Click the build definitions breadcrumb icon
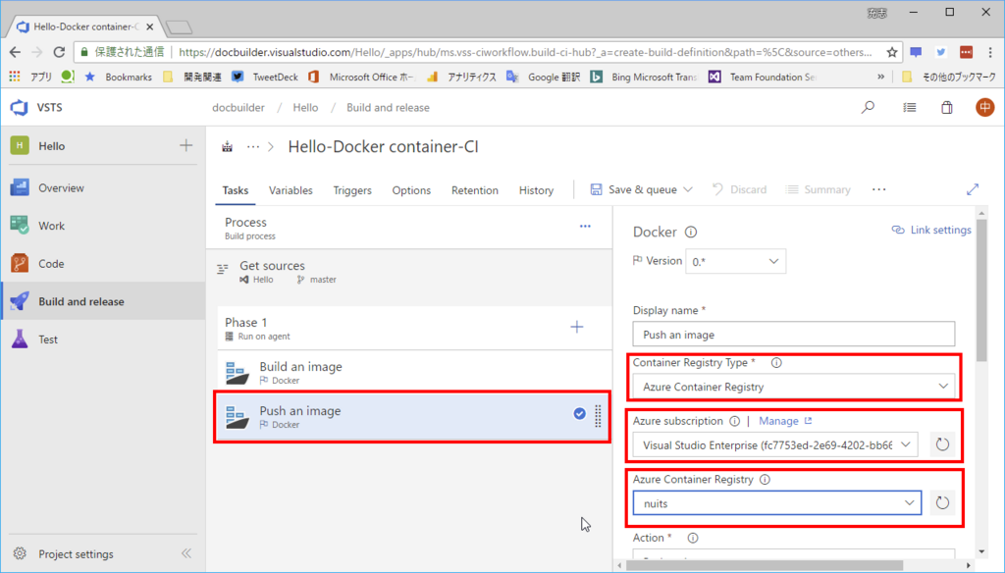Viewport: 1005px width, 573px height. tap(227, 147)
